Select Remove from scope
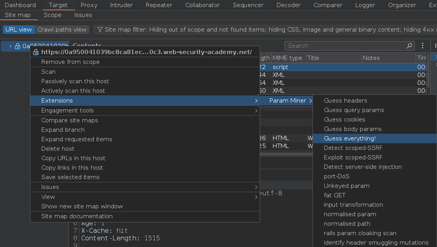The height and width of the screenshot is (247, 437). coord(70,62)
